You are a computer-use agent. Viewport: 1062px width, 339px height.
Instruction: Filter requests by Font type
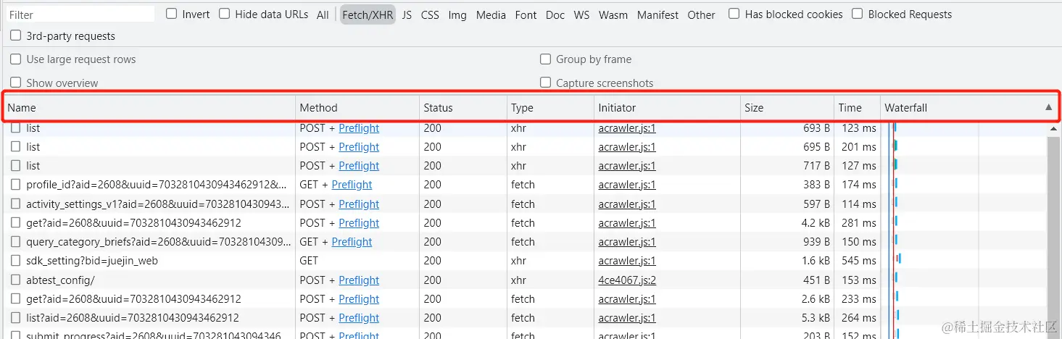pyautogui.click(x=526, y=14)
